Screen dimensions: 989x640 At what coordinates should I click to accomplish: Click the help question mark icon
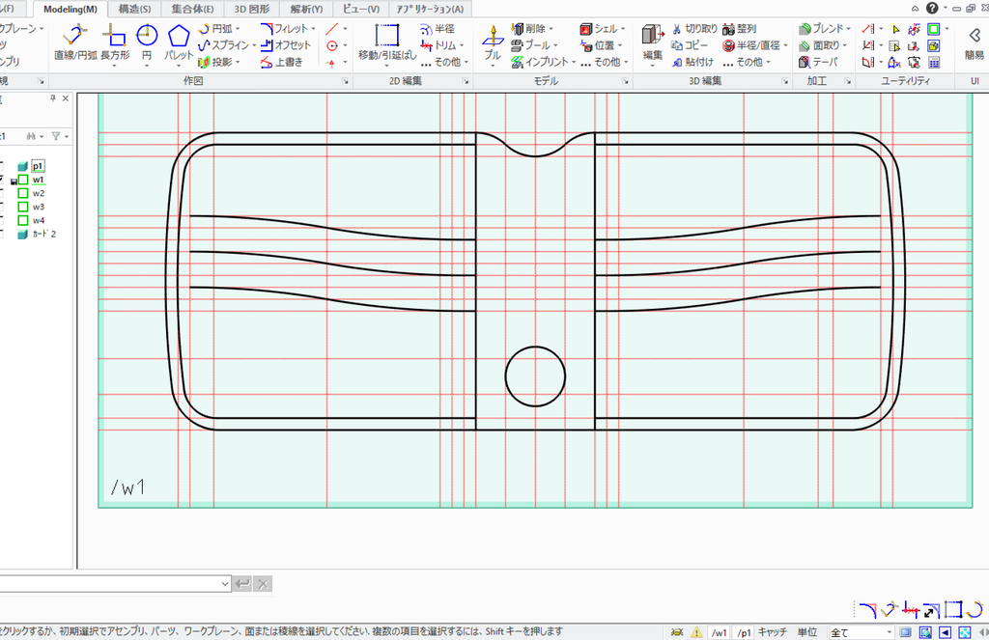[932, 8]
